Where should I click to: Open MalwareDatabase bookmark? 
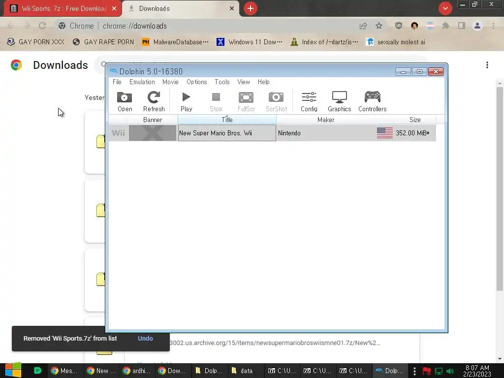point(175,42)
